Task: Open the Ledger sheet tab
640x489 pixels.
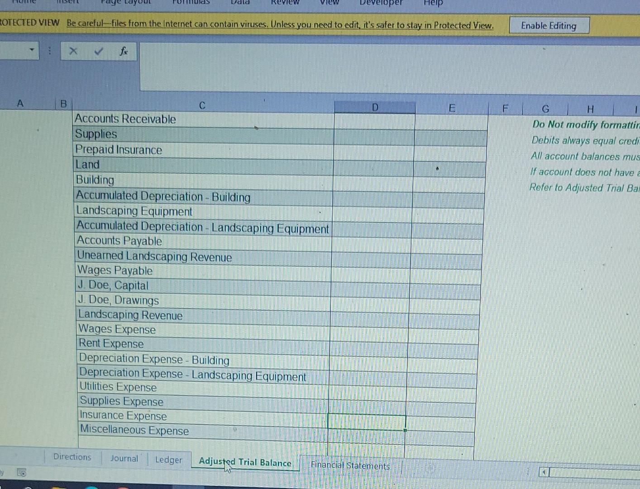Action: 168,460
